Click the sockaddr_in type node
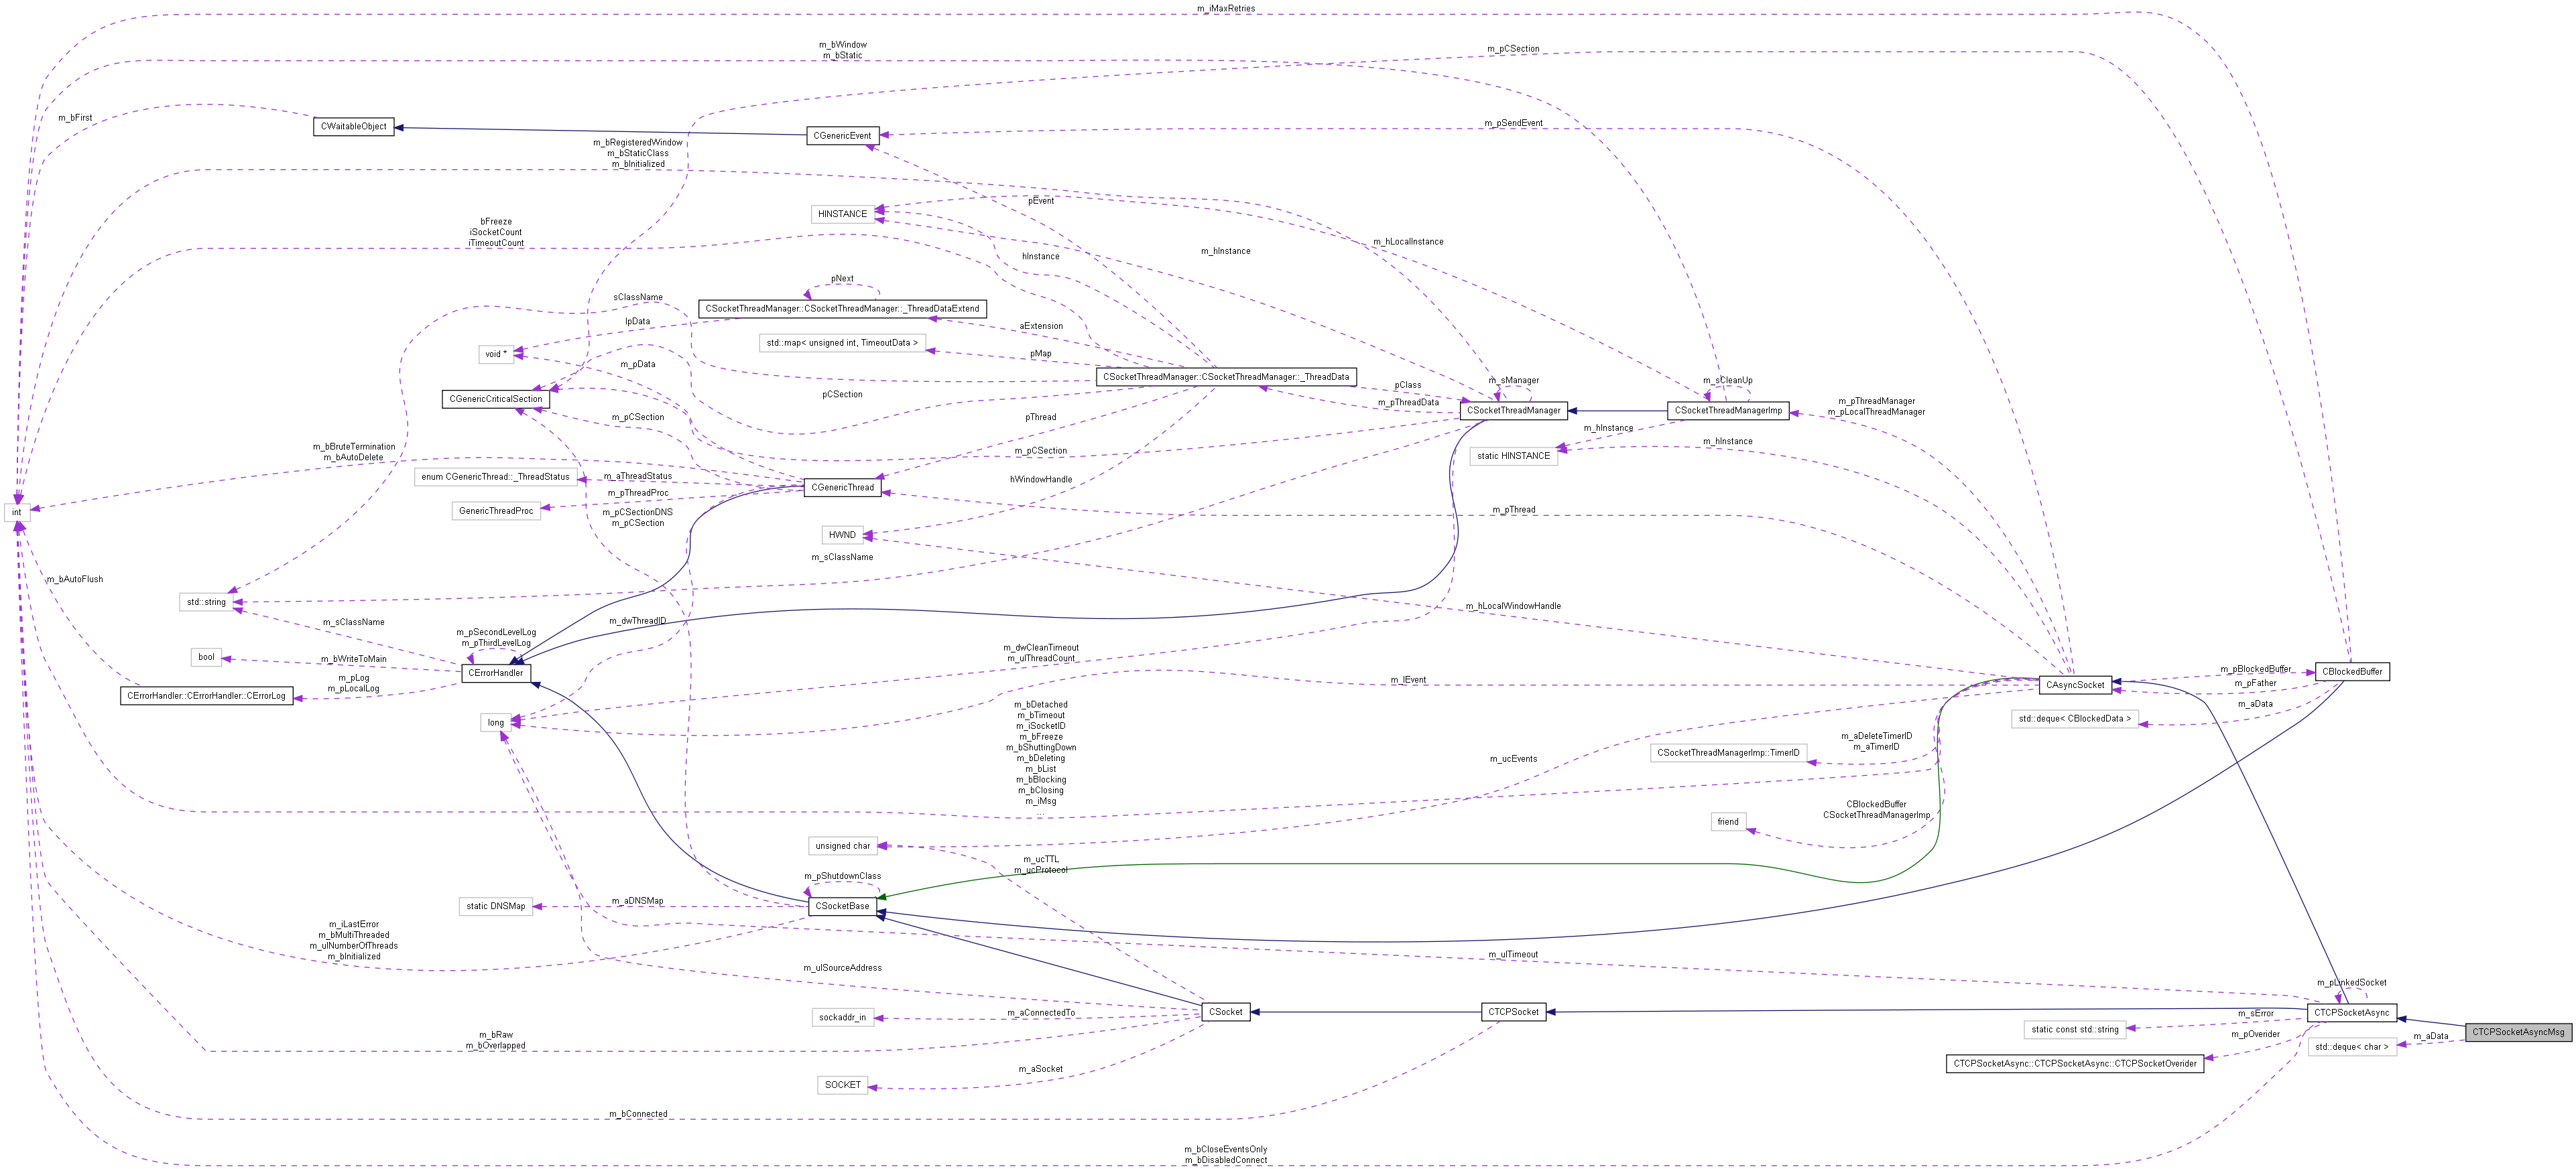This screenshot has width=2576, height=1169. click(x=842, y=1018)
